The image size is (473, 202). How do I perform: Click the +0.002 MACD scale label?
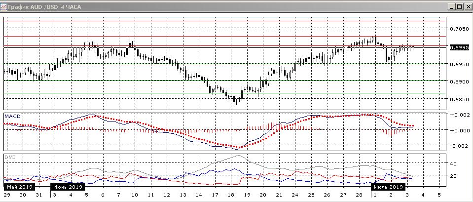459,115
